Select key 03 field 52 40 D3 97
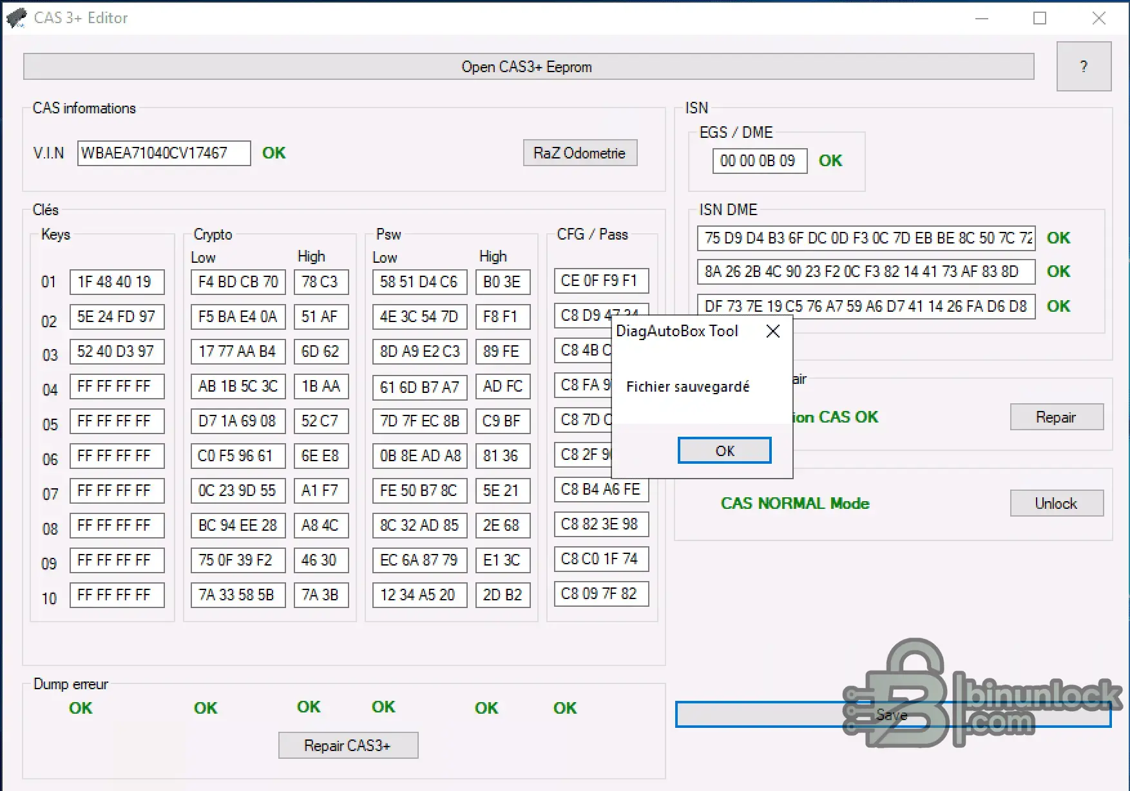The width and height of the screenshot is (1130, 791). pyautogui.click(x=117, y=352)
